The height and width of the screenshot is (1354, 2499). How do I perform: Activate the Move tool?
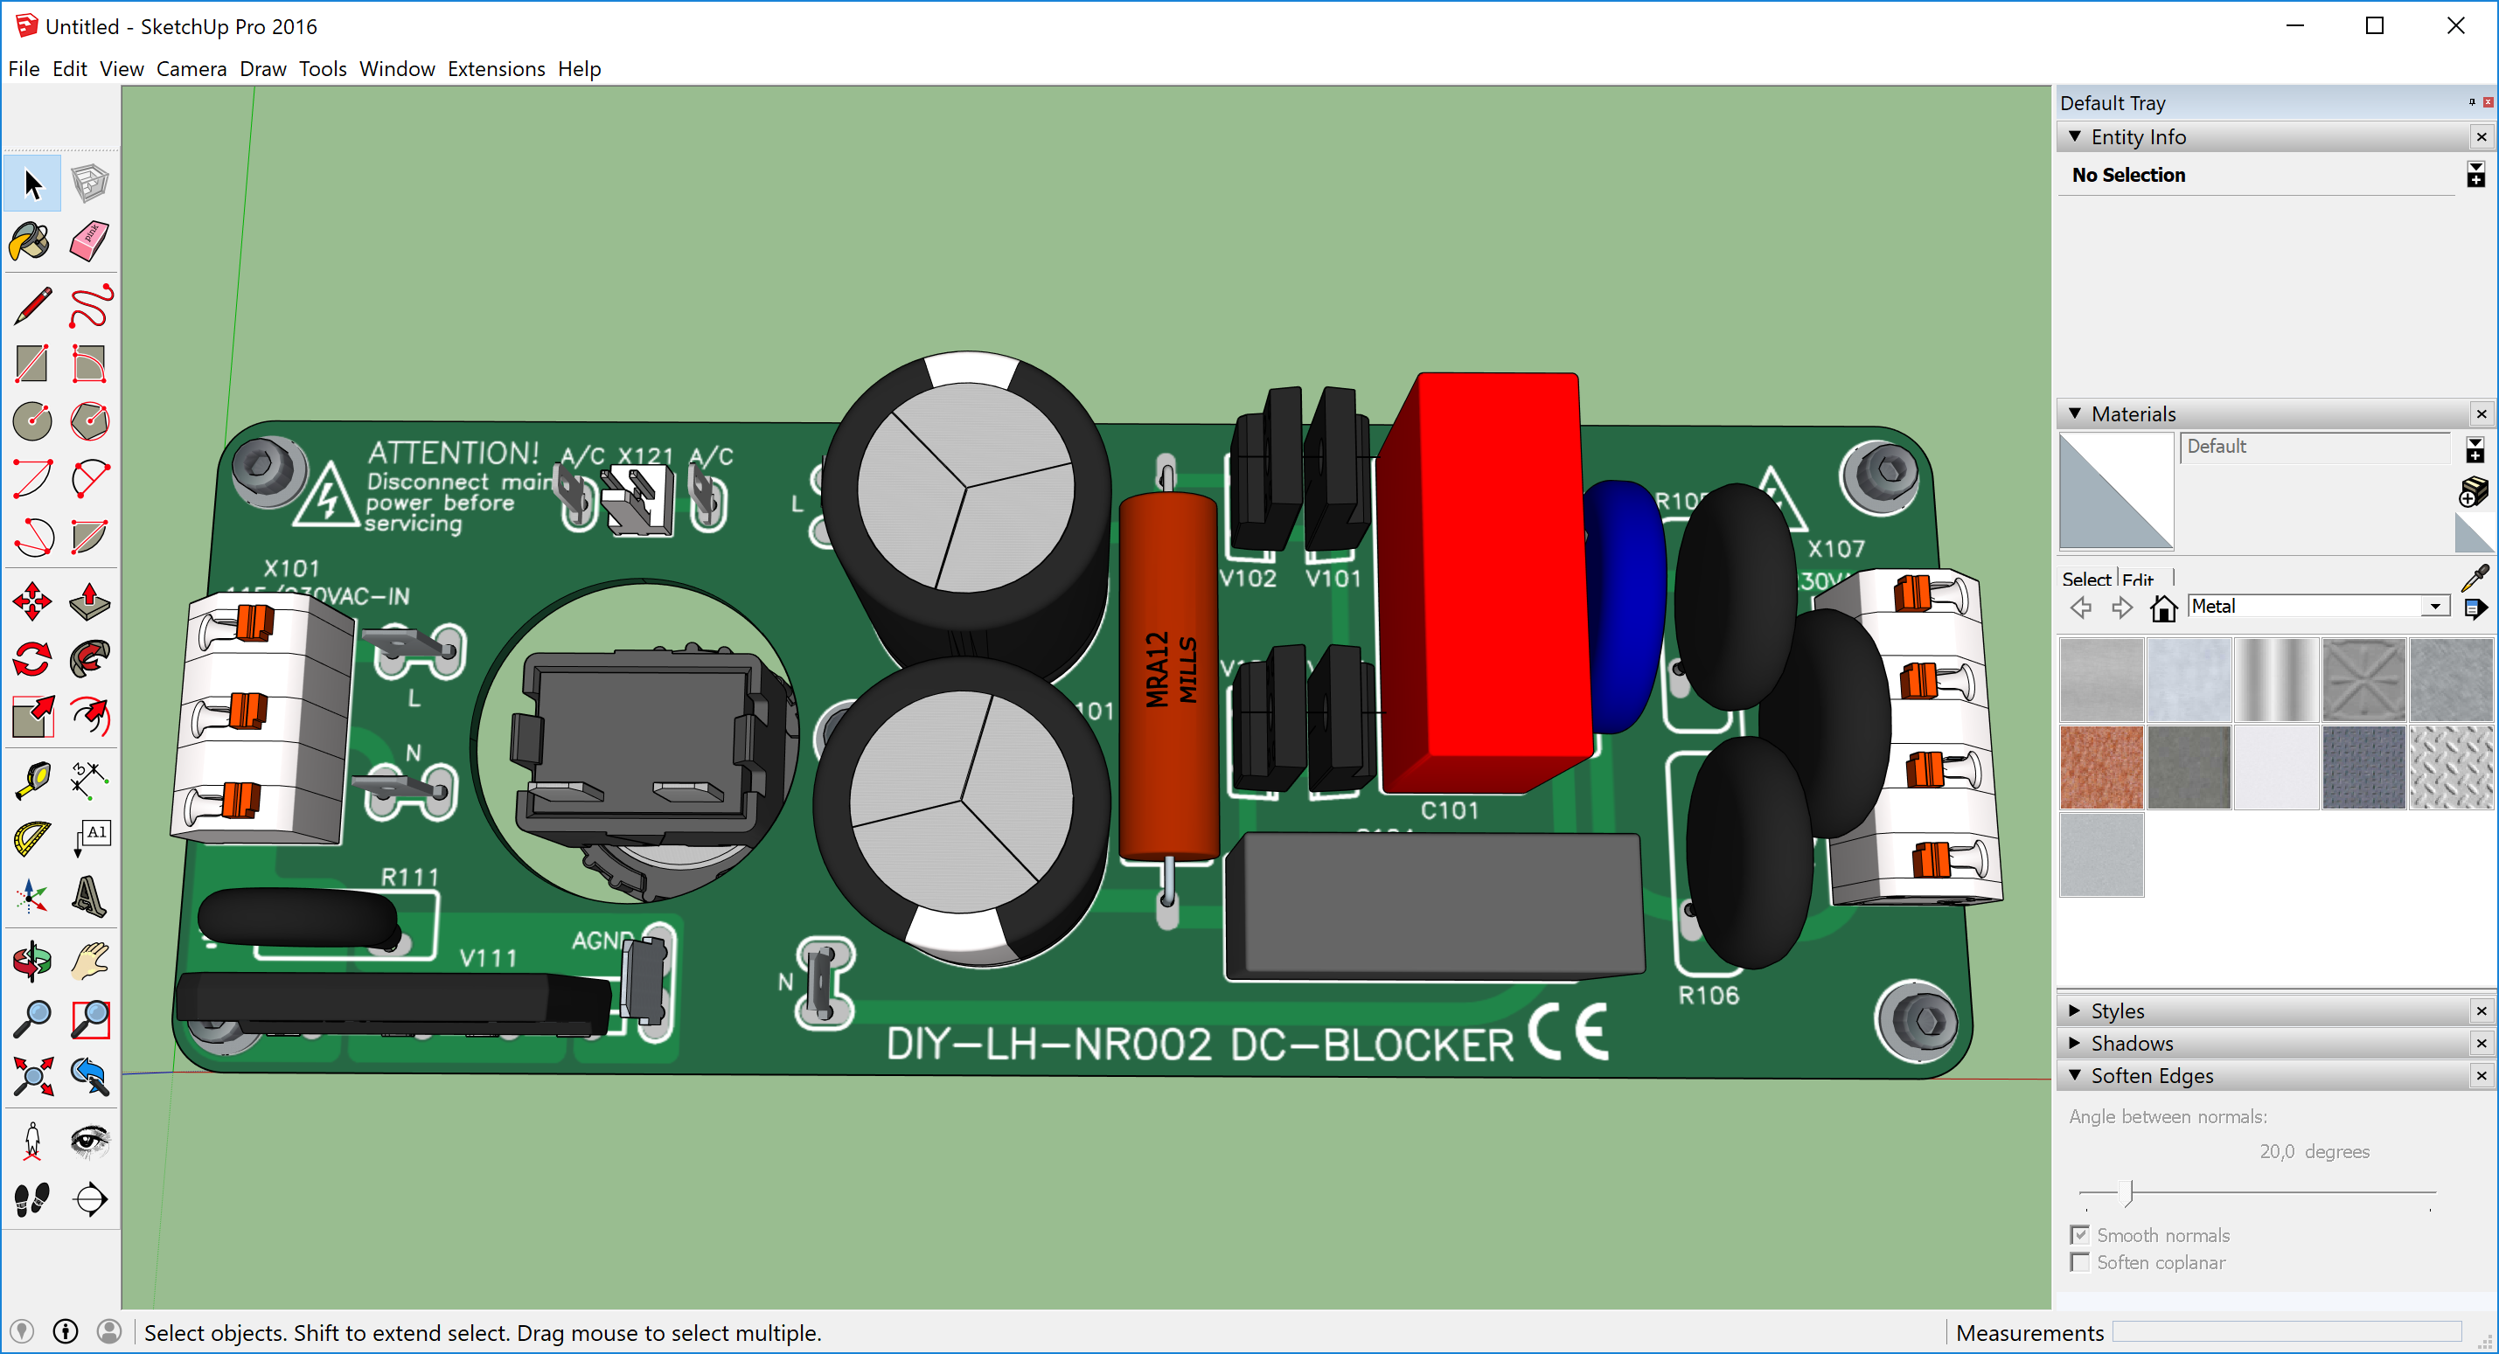click(x=32, y=601)
